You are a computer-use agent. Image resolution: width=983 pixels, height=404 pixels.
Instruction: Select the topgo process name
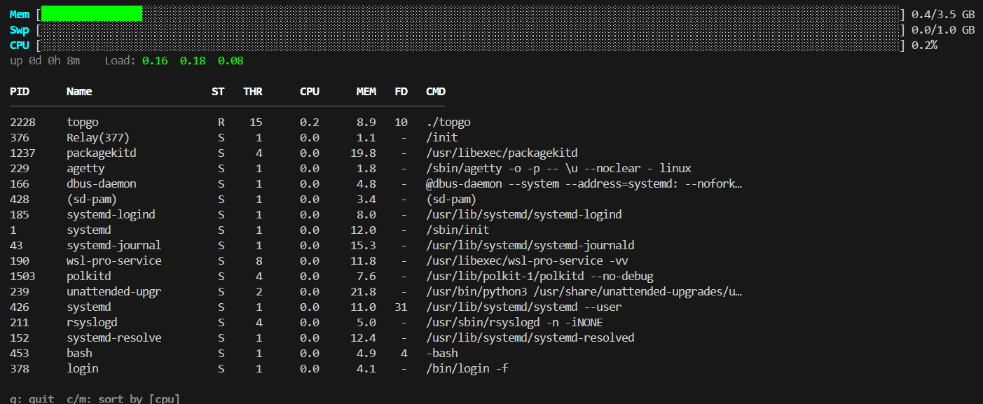tap(83, 123)
